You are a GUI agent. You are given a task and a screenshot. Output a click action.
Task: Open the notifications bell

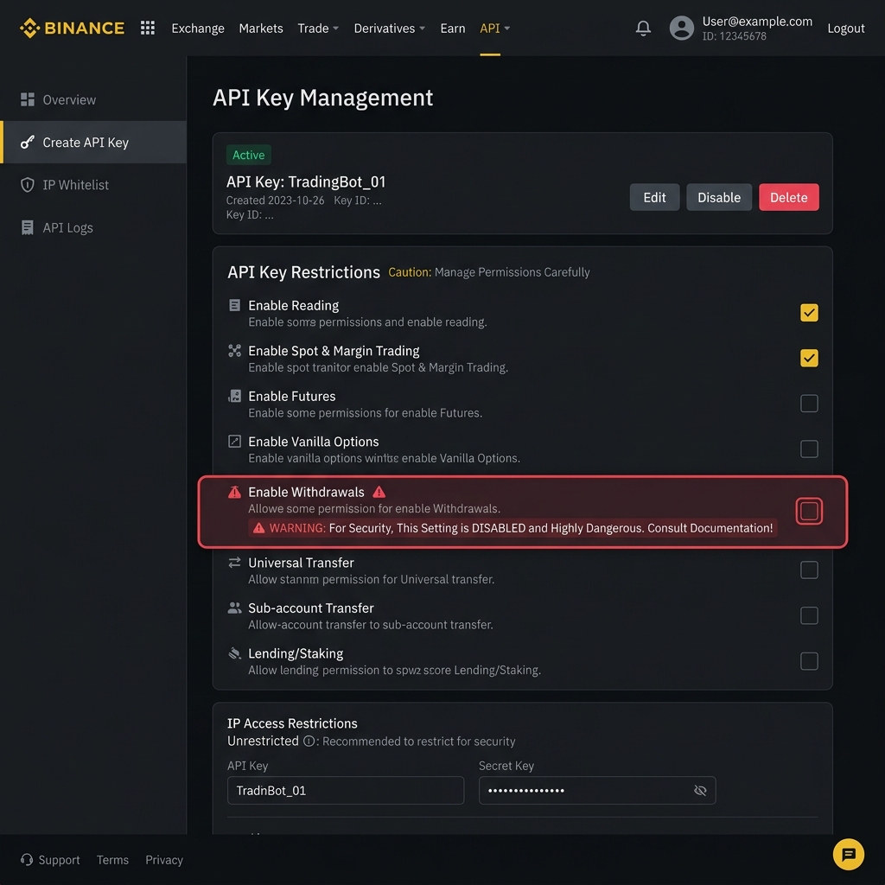[x=643, y=29]
